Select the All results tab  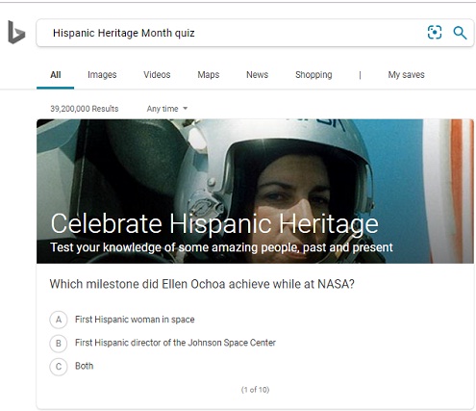(56, 75)
